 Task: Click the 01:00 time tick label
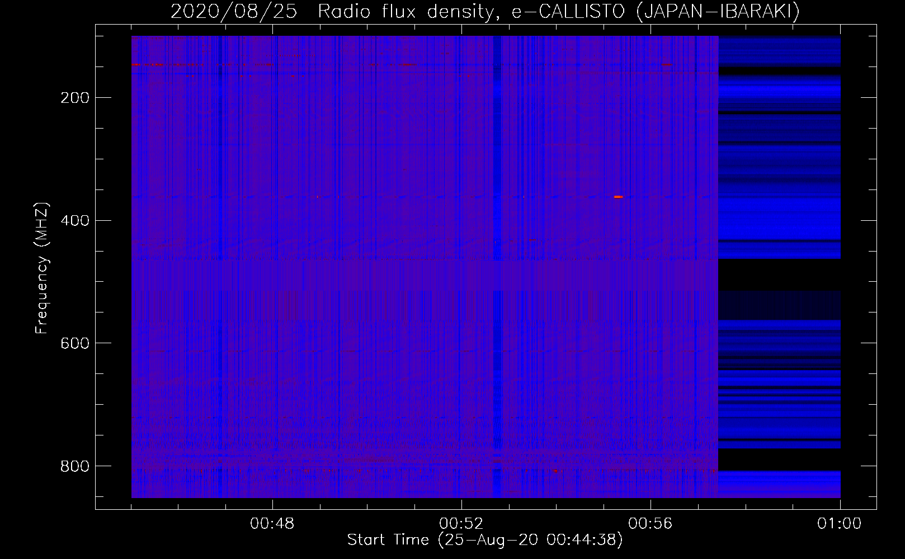[840, 524]
